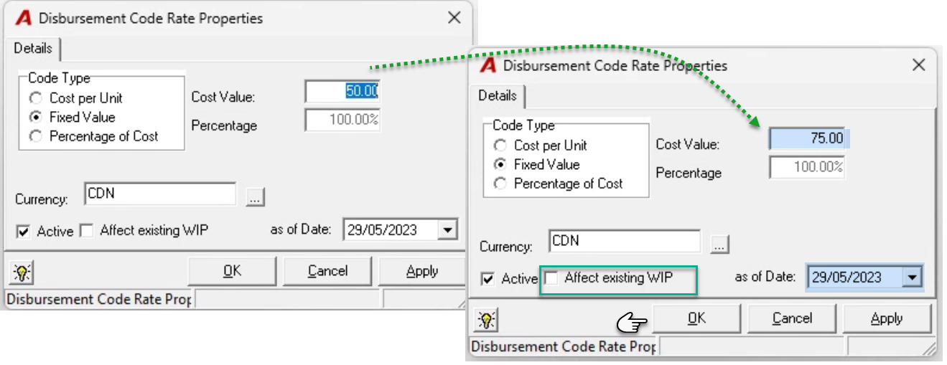Open as of Date dropdown in right dialog
The height and width of the screenshot is (365, 947).
pos(913,278)
